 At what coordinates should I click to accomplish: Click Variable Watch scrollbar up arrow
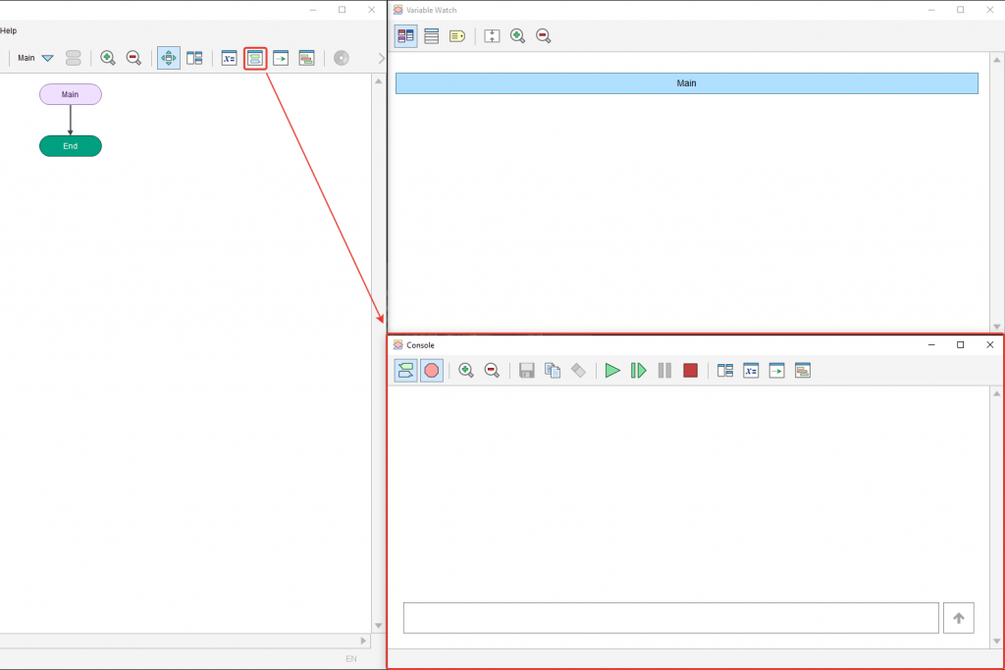click(x=997, y=60)
